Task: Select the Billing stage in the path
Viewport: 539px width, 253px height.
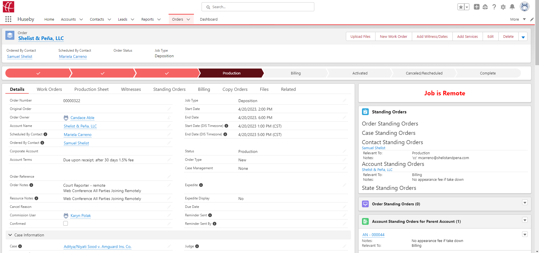Action: point(296,73)
